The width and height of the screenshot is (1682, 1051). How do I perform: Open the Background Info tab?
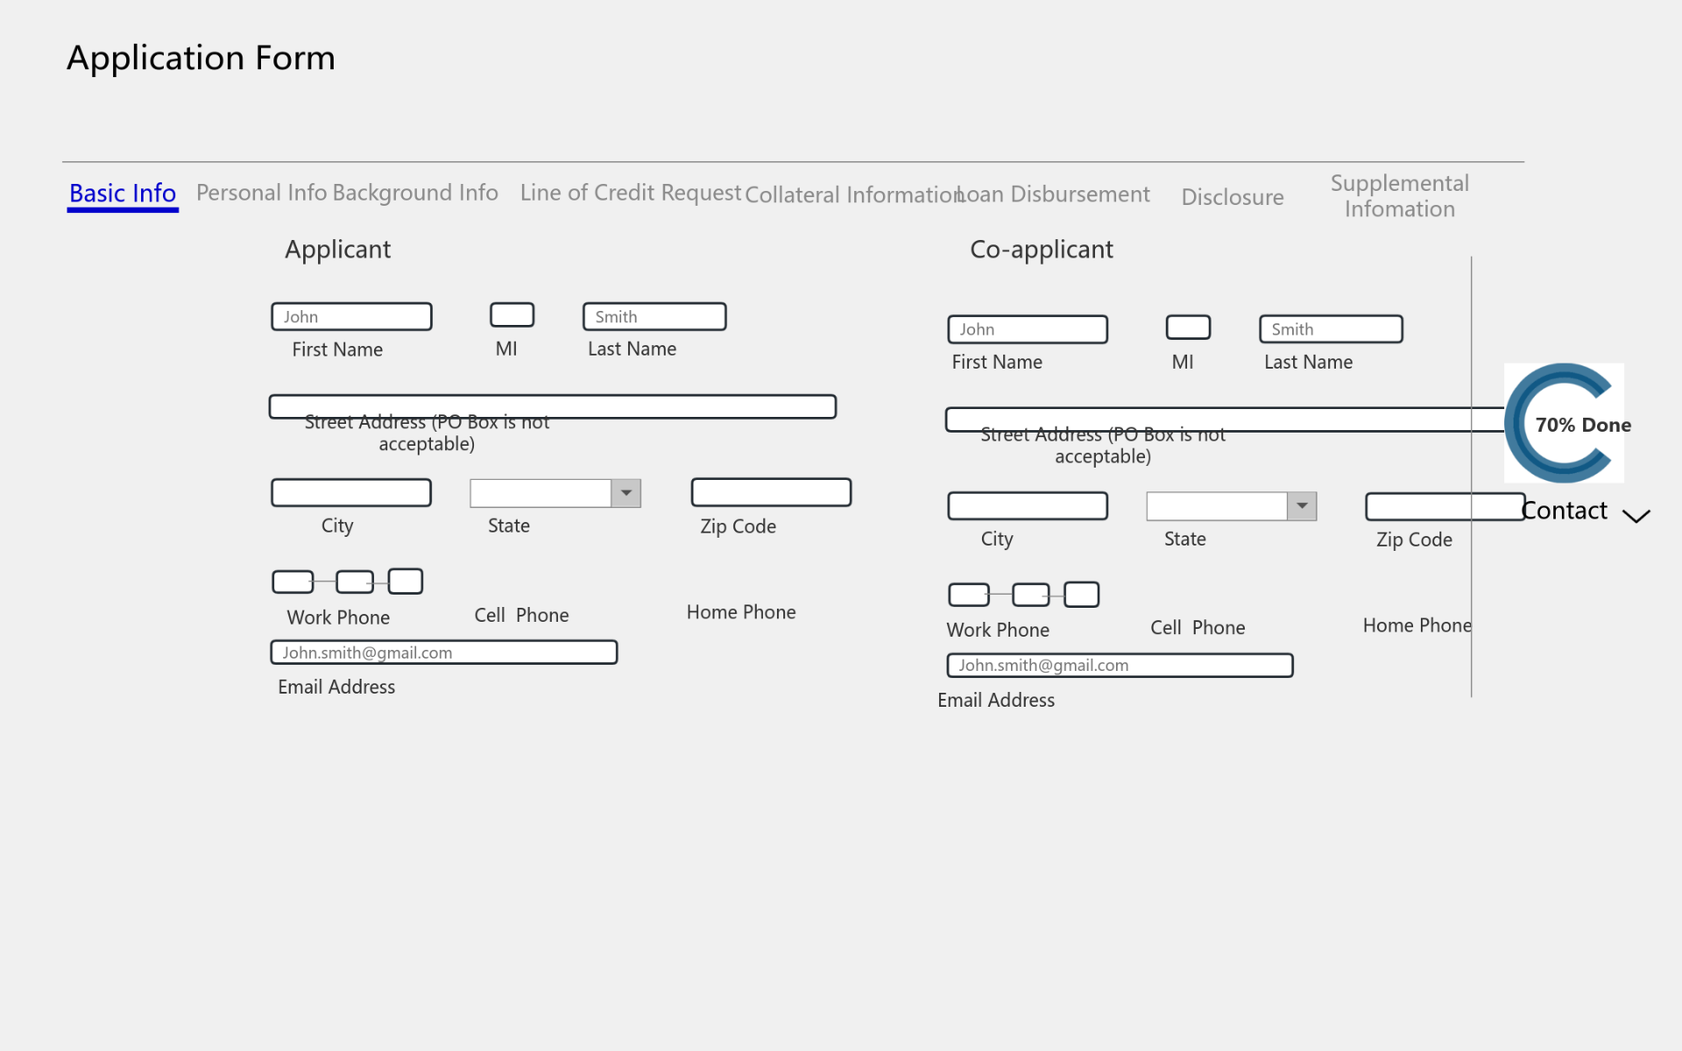tap(415, 193)
